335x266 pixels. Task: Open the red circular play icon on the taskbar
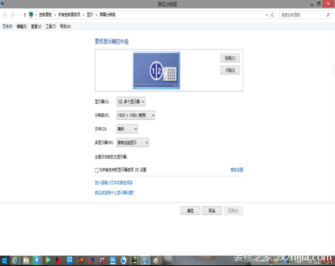(59, 260)
